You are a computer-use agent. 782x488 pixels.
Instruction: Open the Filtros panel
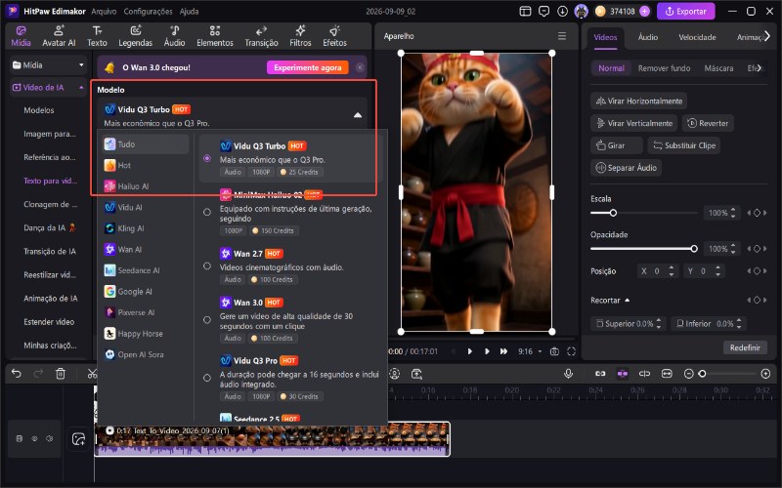300,36
